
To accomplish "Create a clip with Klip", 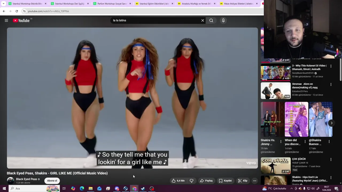I will click(243, 181).
